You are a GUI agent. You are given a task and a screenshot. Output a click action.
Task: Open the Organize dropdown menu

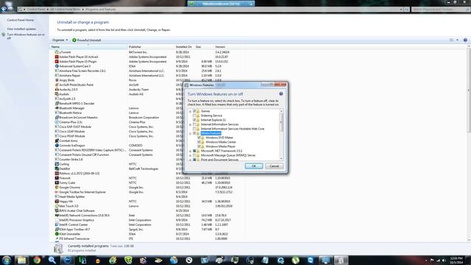coord(60,40)
